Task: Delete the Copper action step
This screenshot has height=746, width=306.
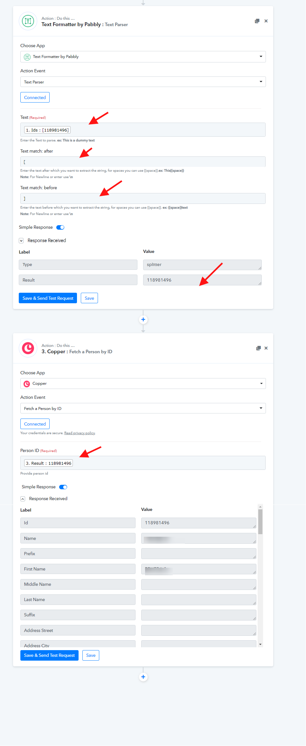Action: [266, 348]
